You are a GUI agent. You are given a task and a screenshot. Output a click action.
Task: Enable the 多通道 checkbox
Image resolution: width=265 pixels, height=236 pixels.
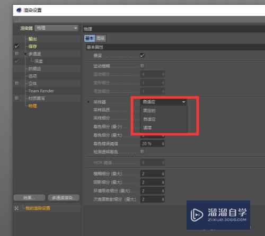(x=17, y=54)
